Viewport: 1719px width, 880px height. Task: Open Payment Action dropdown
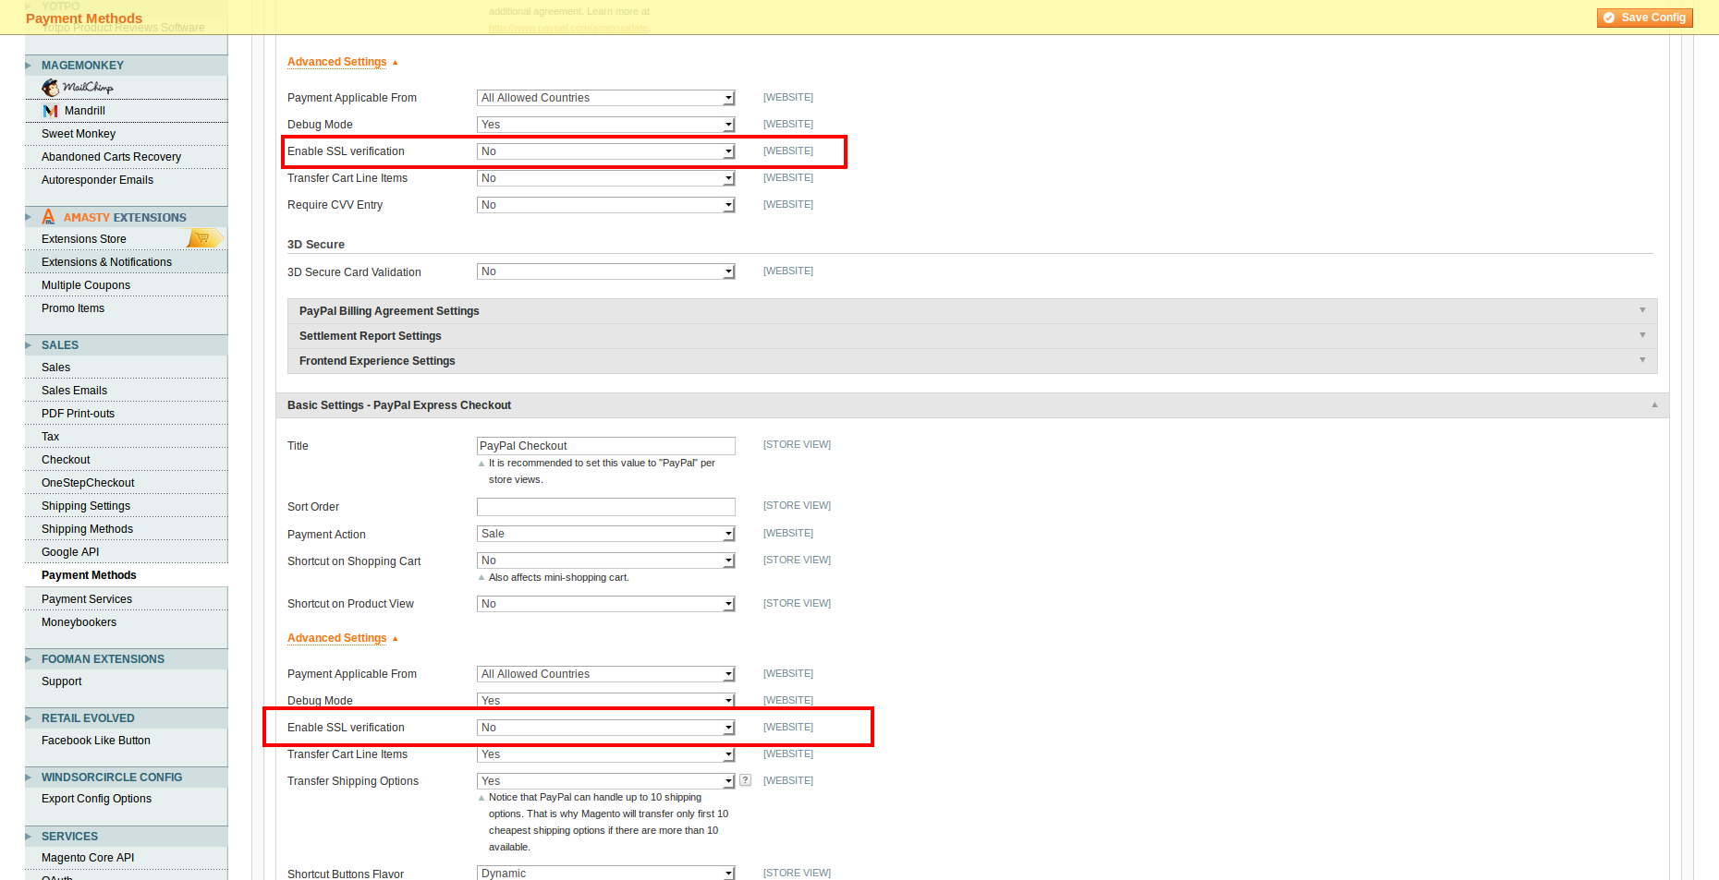(x=606, y=534)
